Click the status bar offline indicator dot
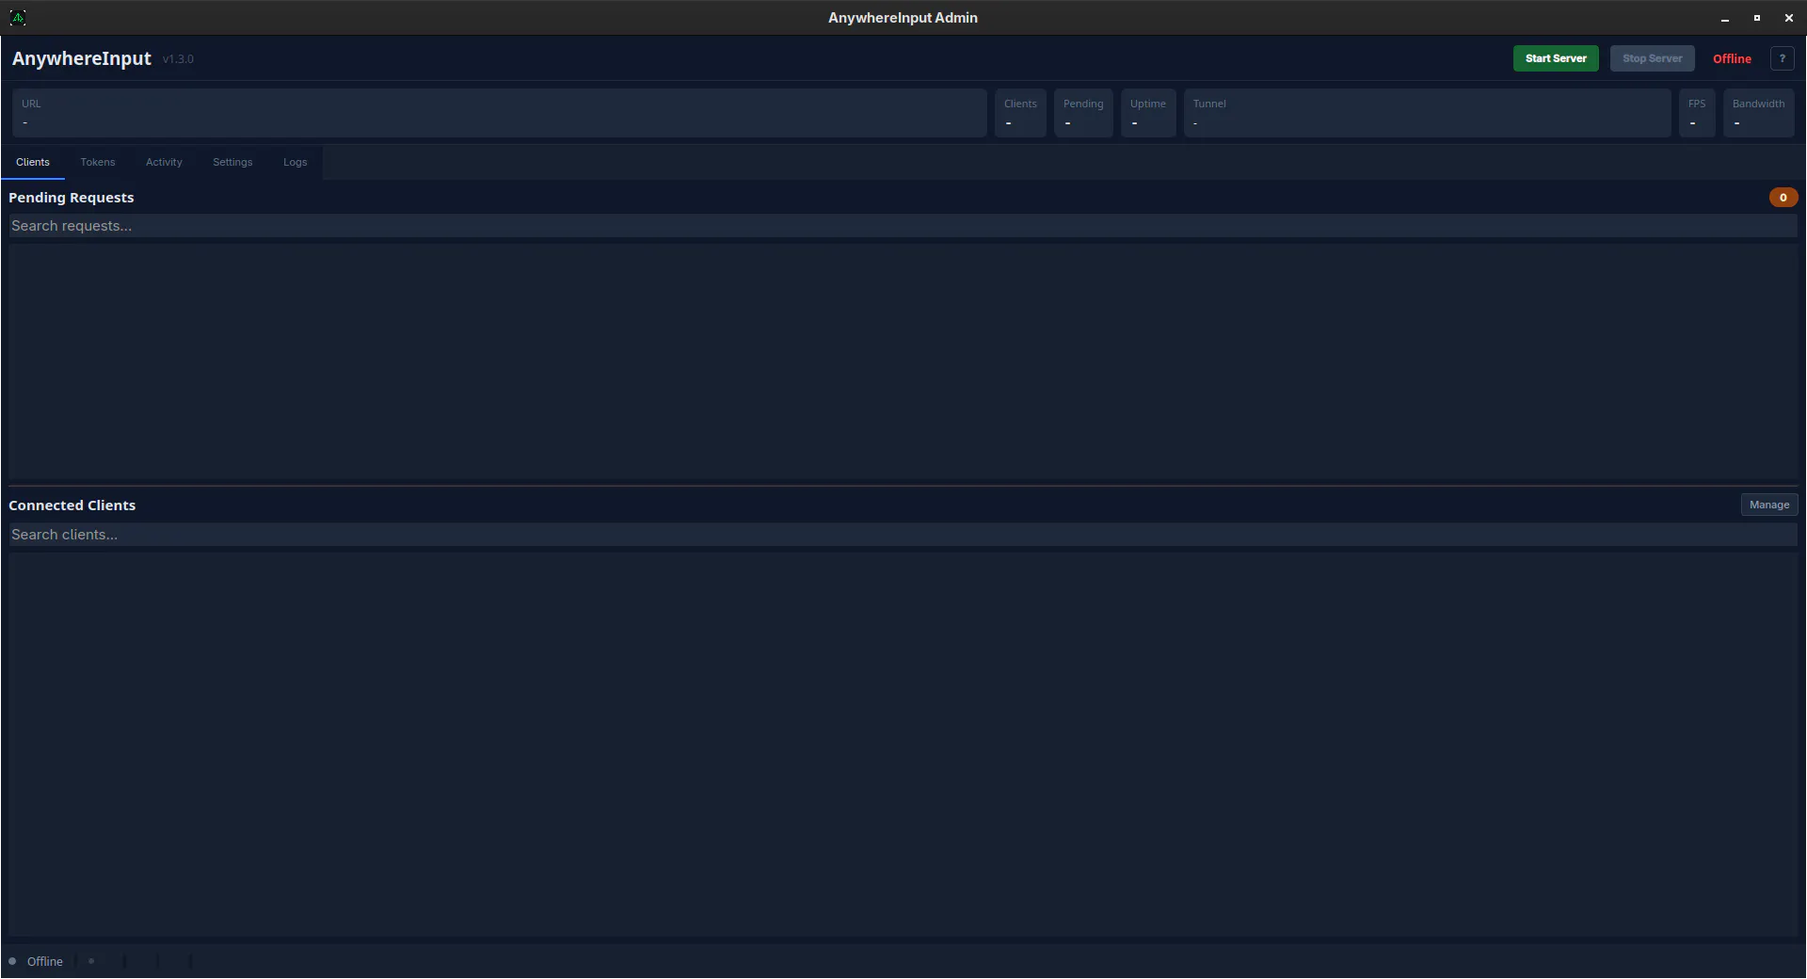The image size is (1807, 979). pyautogui.click(x=12, y=961)
